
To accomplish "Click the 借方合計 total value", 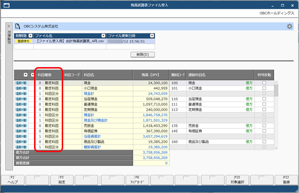I will click(x=155, y=152).
